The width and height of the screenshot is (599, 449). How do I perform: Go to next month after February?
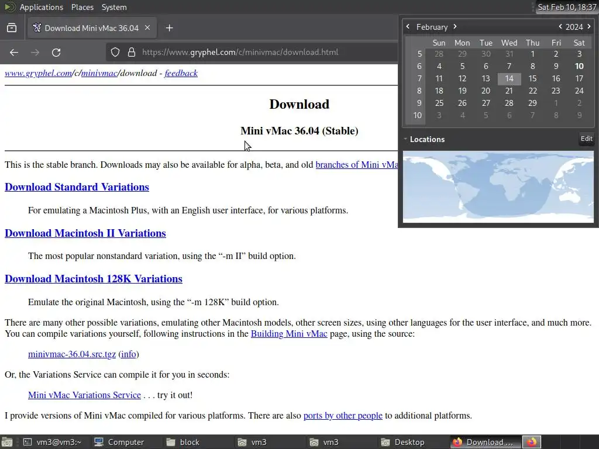(x=455, y=26)
